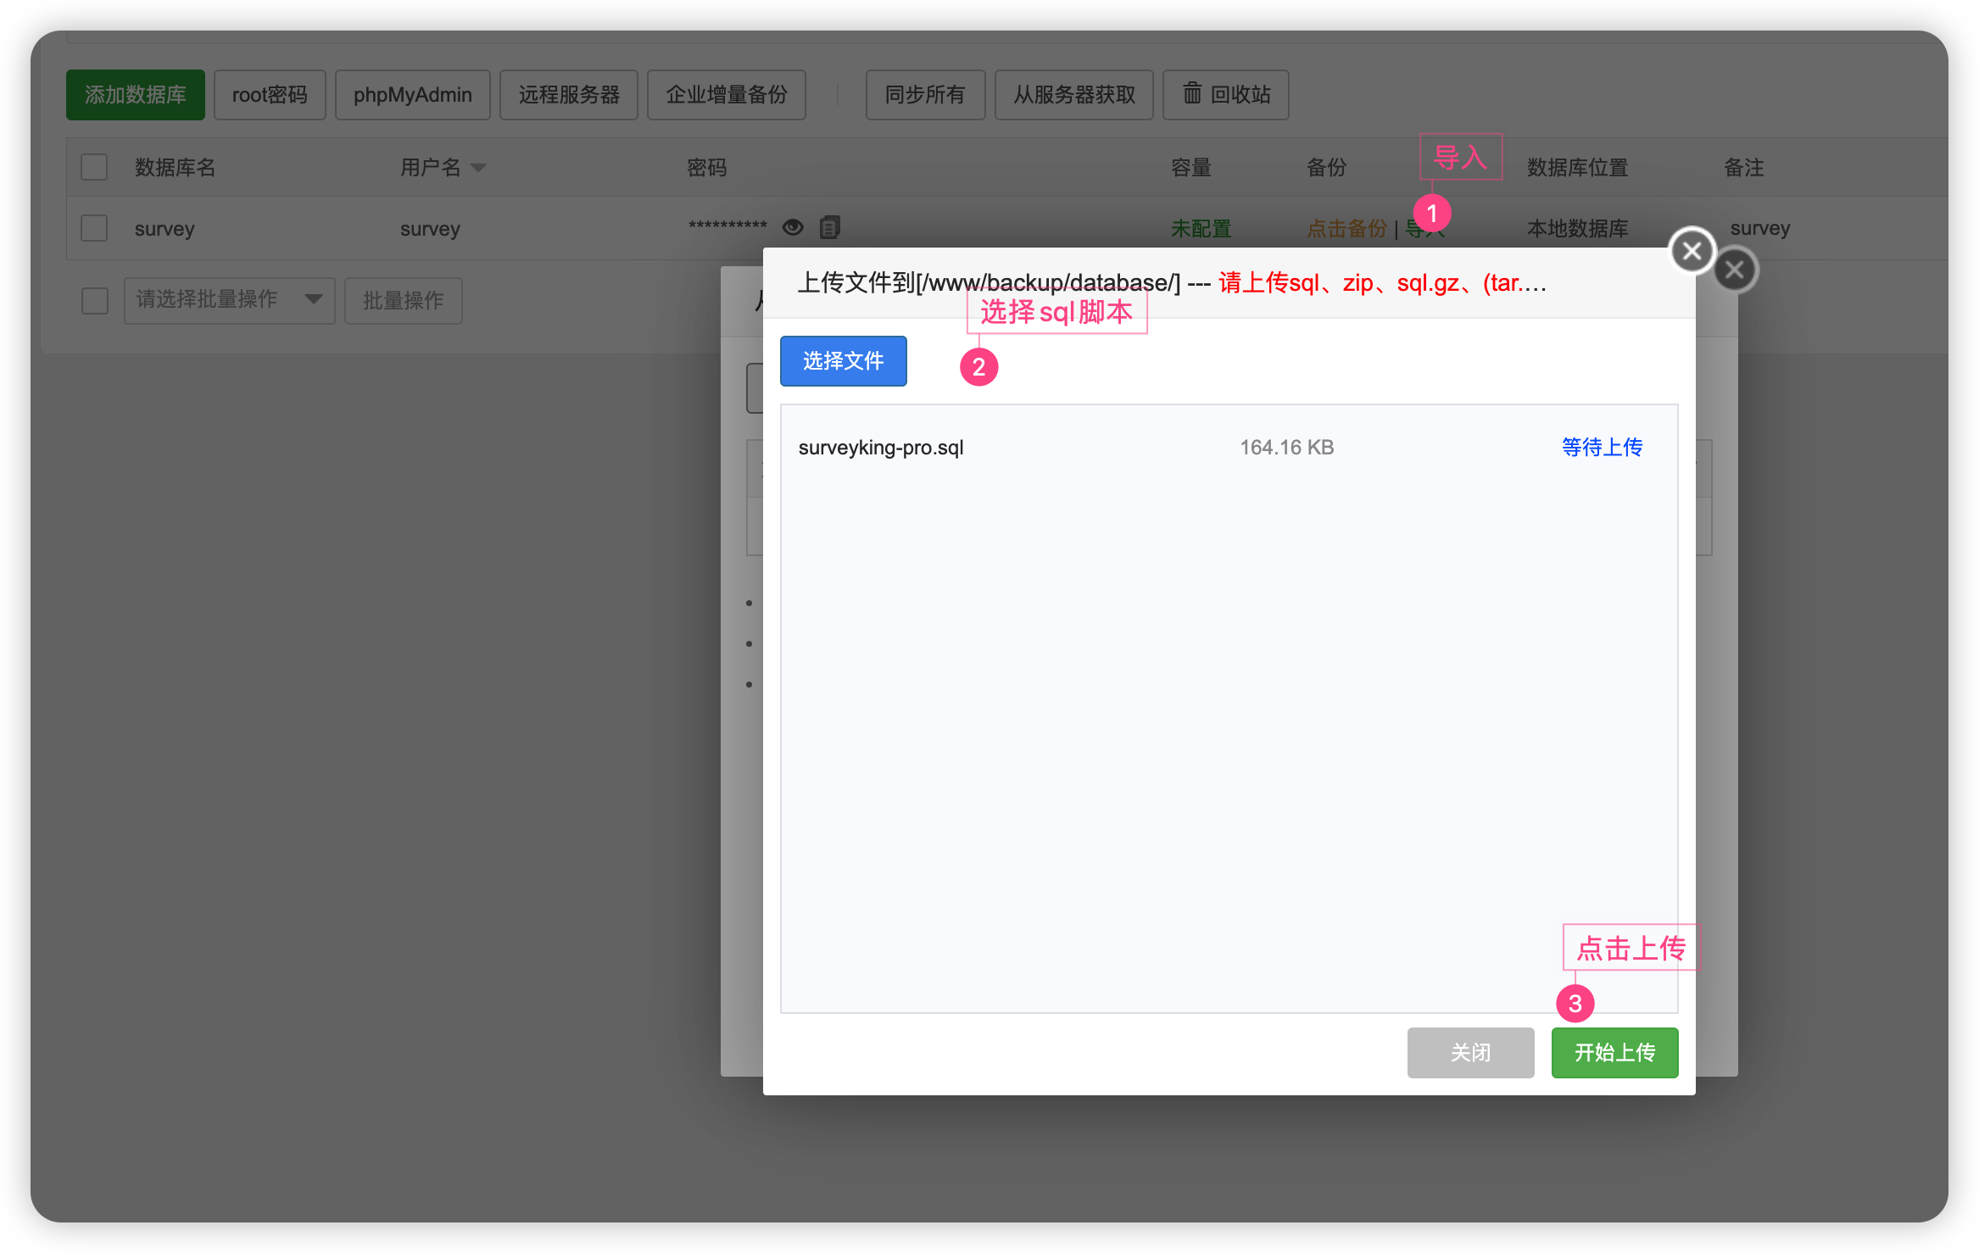This screenshot has width=1979, height=1253.
Task: Show the password with the eye icon
Action: 793,227
